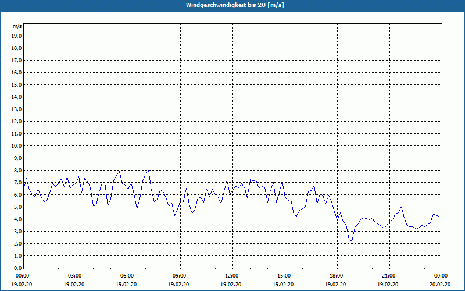Select the 19.02.20 date under 15:00
Screen dimensions: 465x291
283,285
